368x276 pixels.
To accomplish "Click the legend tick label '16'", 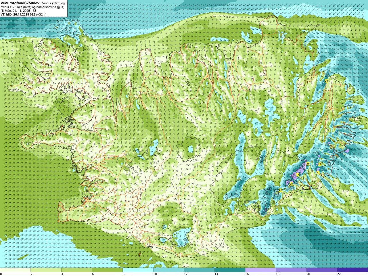I will point(247,274).
